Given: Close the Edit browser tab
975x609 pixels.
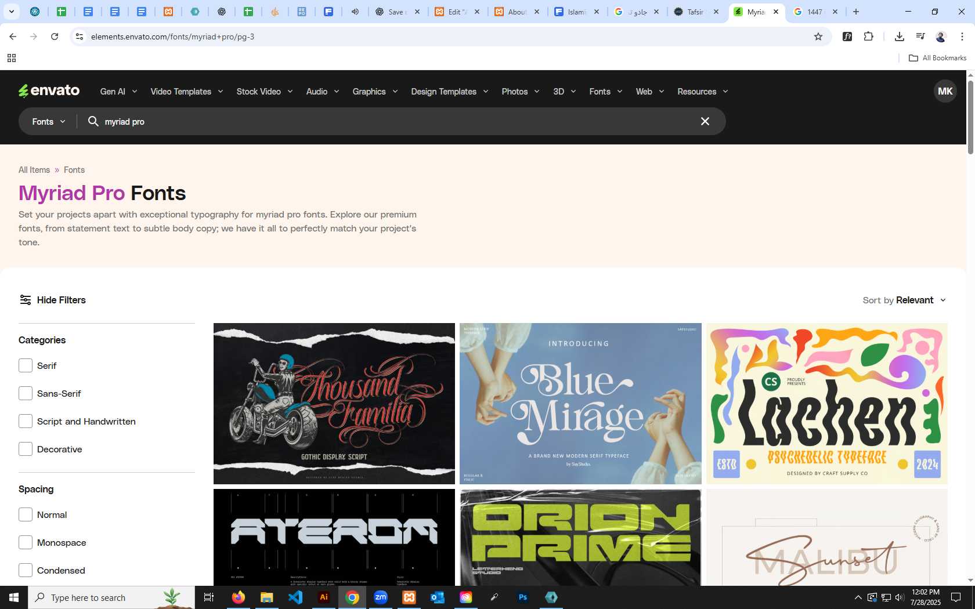Looking at the screenshot, I should click(477, 12).
